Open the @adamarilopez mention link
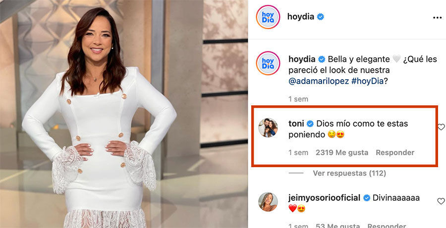 319,81
